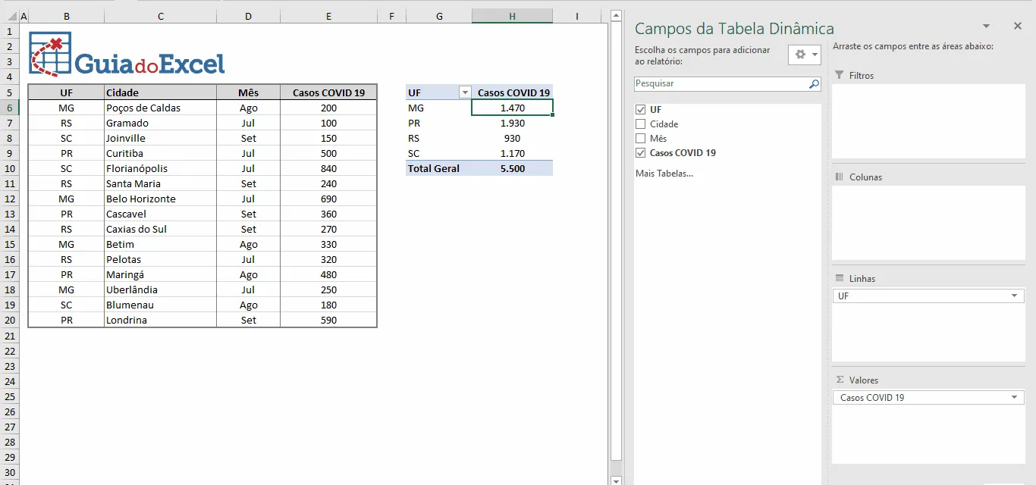Select the pivot Casos COVID 19 header cell

click(x=513, y=92)
